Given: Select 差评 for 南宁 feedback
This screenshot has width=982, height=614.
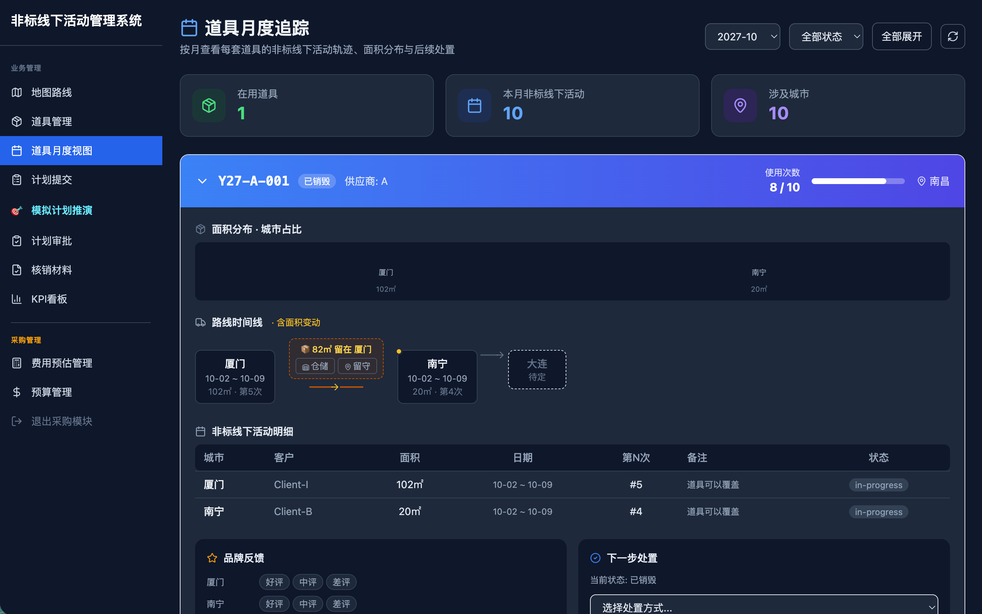Looking at the screenshot, I should point(341,604).
